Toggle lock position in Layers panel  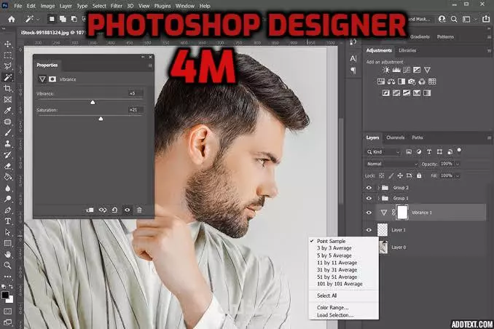[400, 175]
